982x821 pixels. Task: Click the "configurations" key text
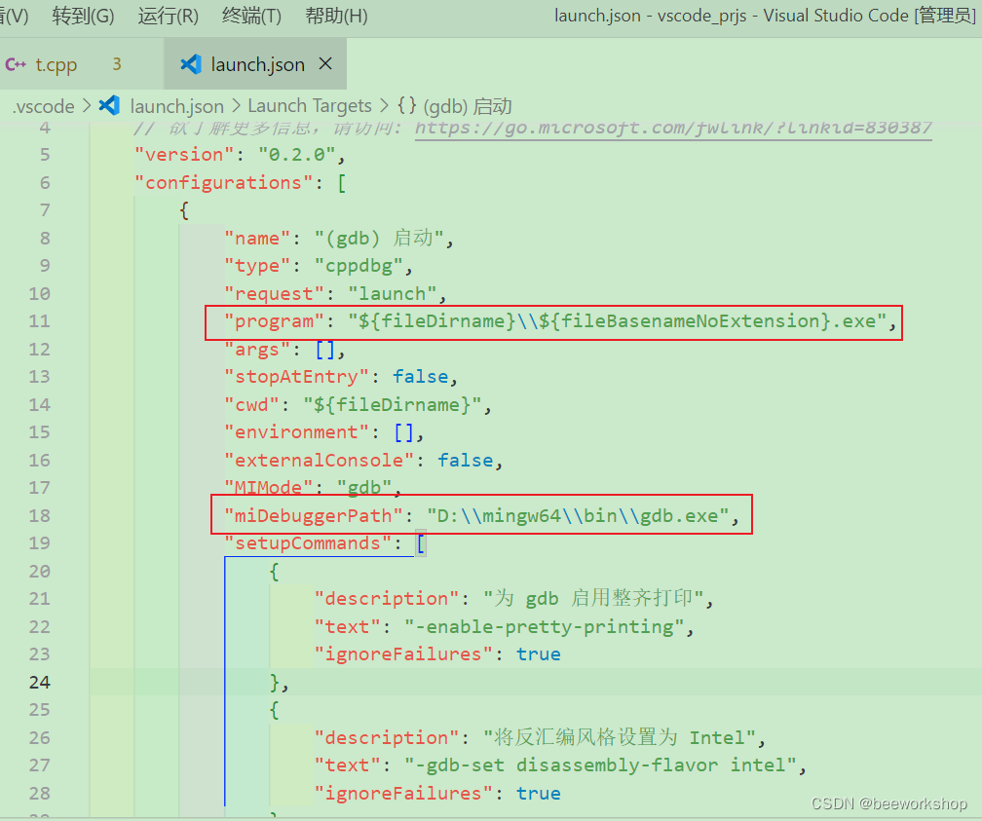(224, 183)
